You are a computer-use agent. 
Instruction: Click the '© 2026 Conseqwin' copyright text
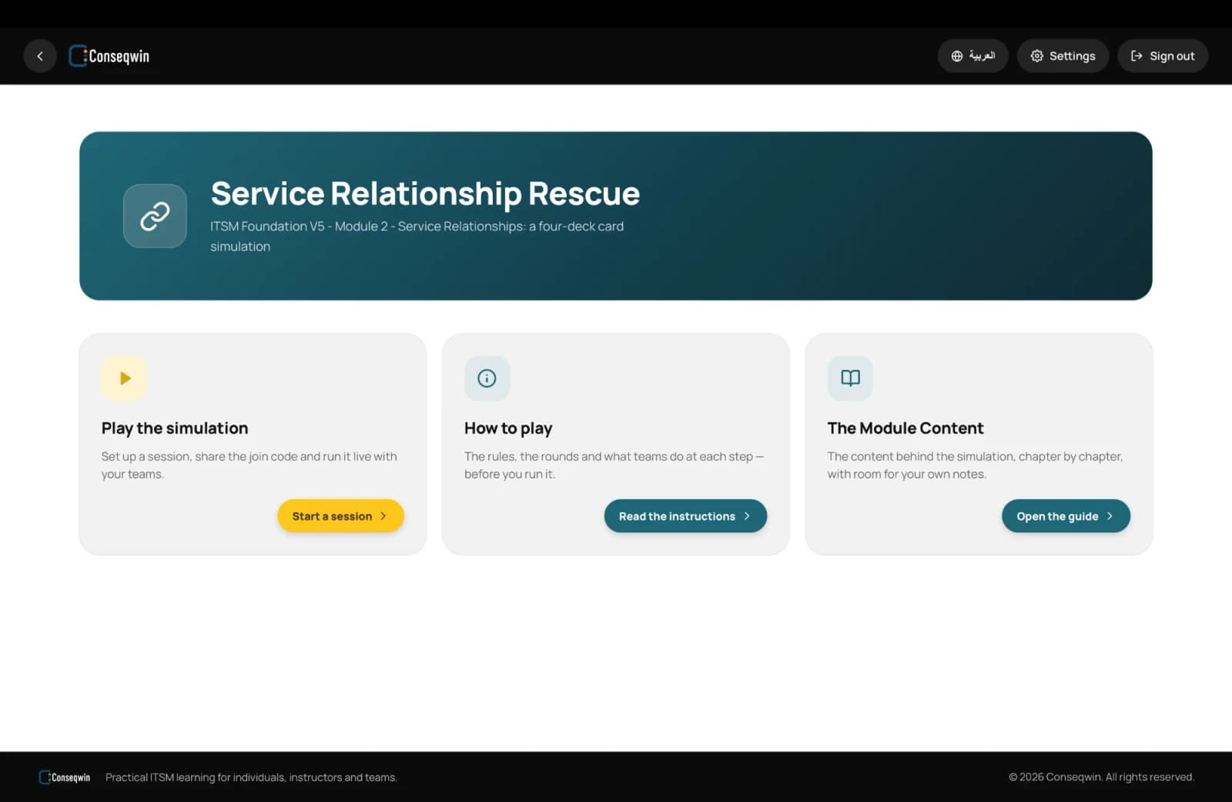tap(1101, 777)
